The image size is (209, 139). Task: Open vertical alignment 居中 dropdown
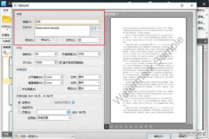point(89,83)
